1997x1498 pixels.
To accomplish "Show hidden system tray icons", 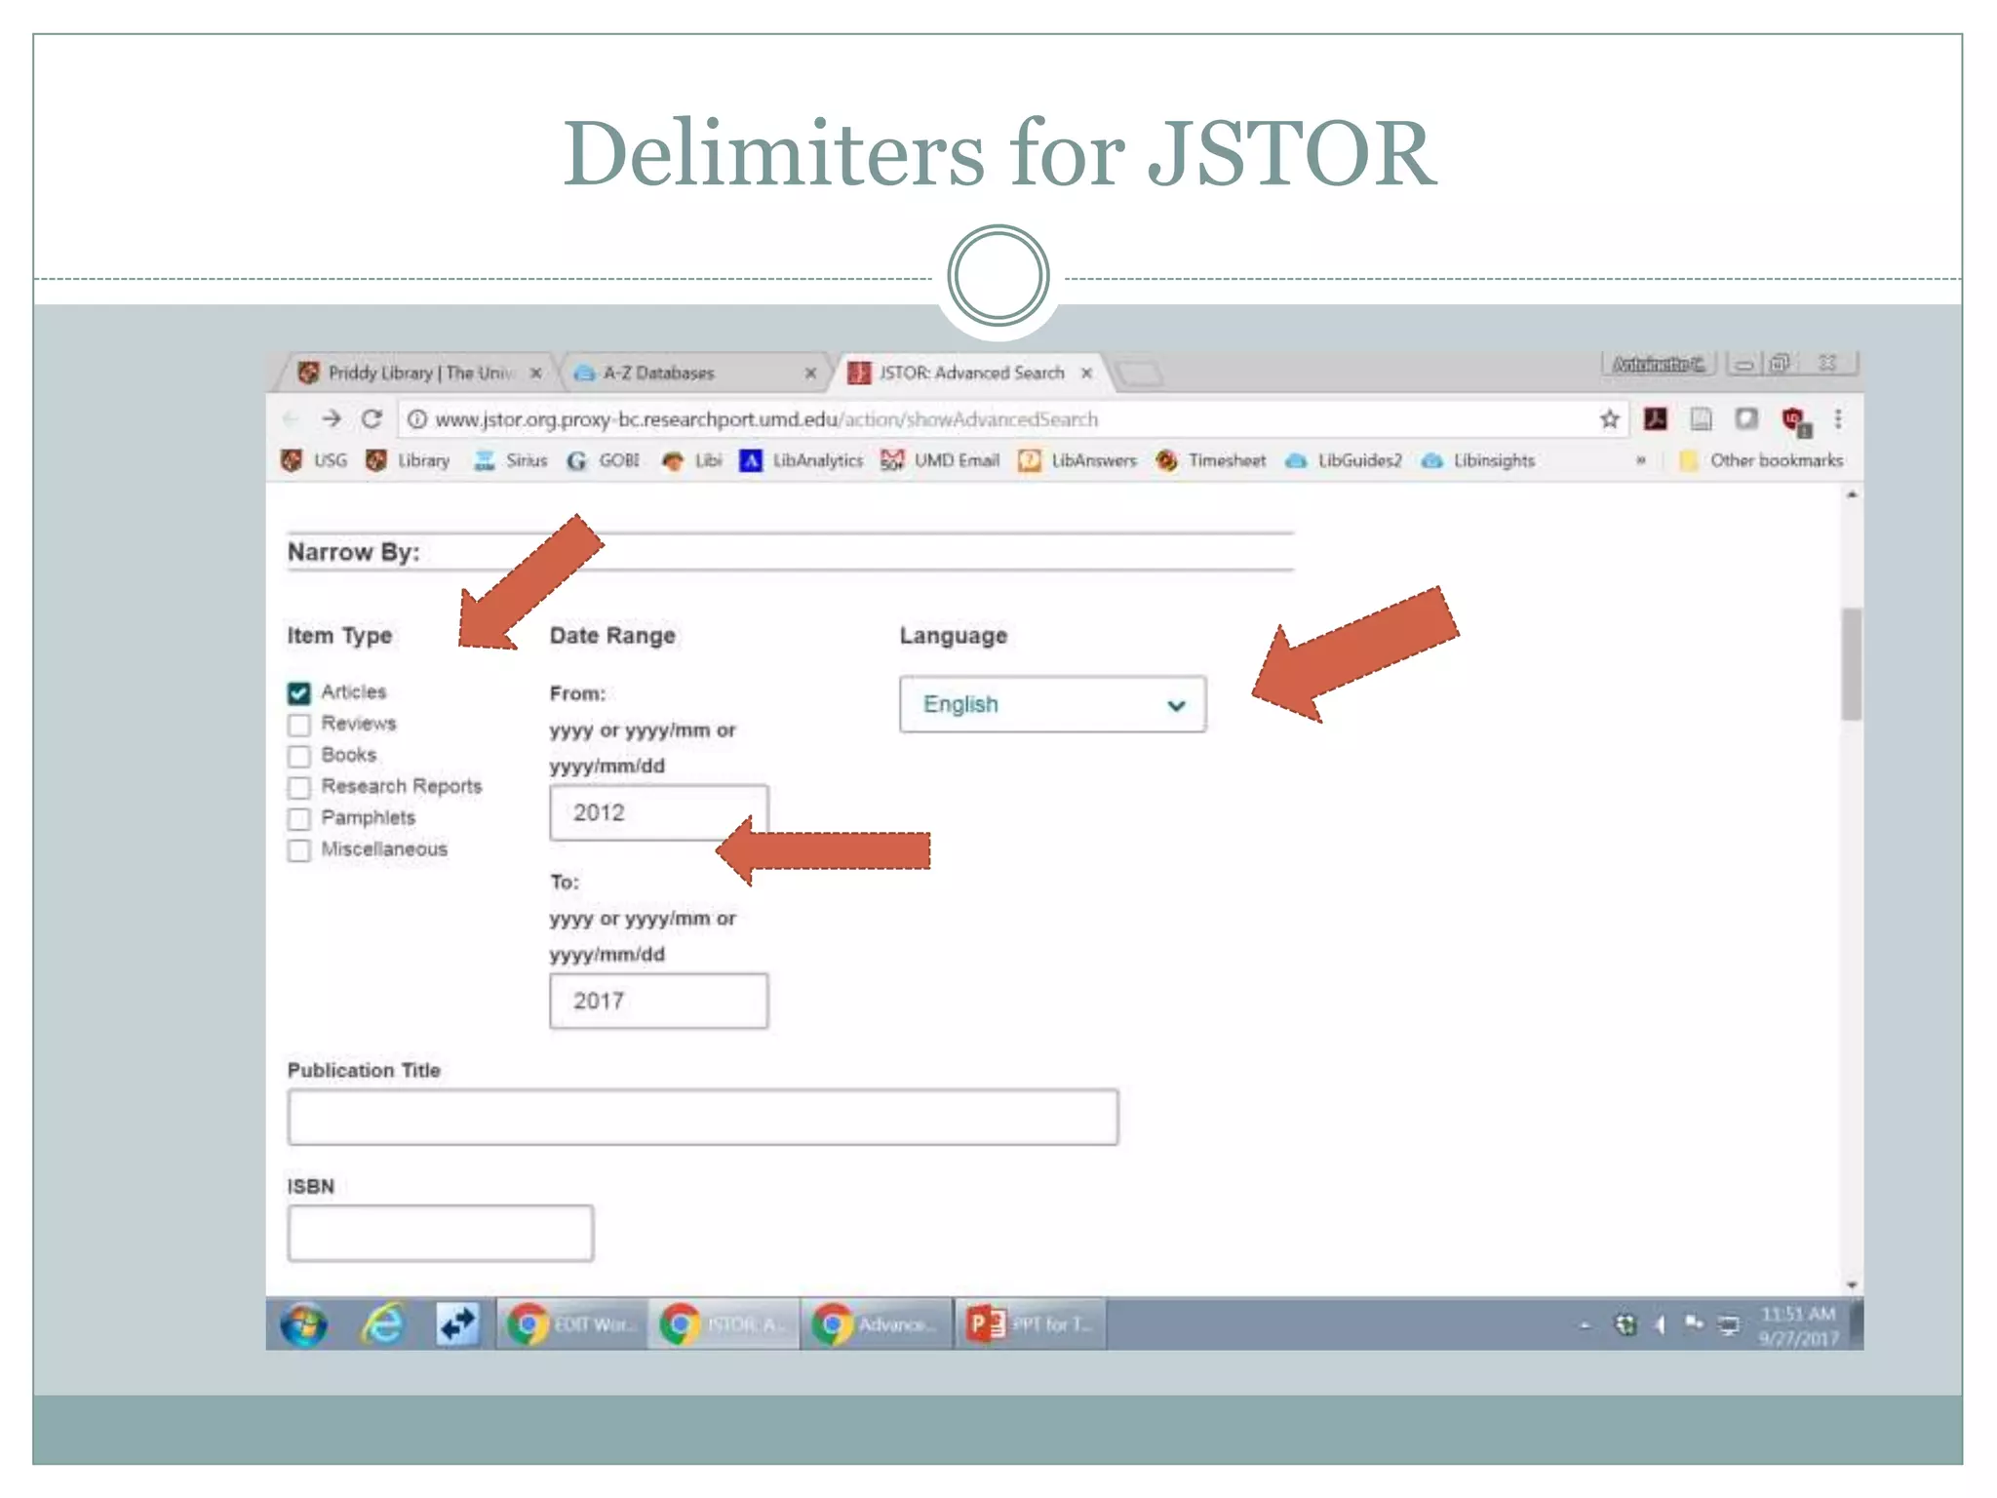I will (1586, 1325).
